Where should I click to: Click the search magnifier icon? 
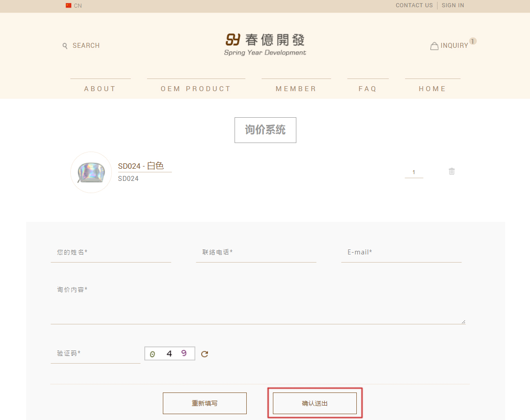65,46
